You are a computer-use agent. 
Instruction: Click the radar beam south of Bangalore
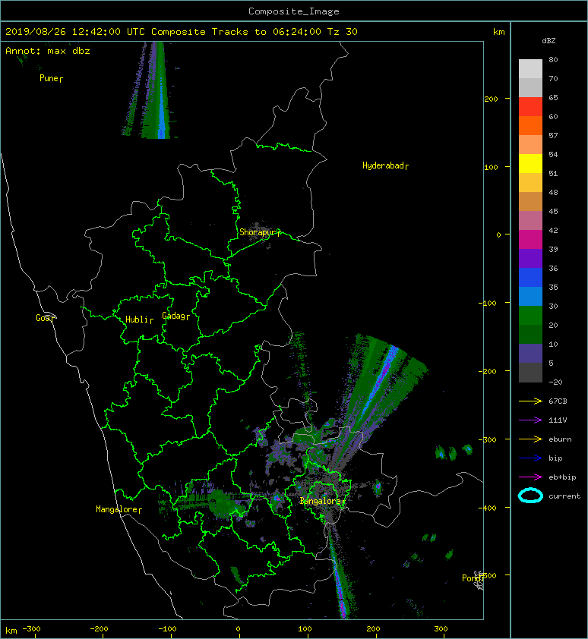pyautogui.click(x=339, y=579)
